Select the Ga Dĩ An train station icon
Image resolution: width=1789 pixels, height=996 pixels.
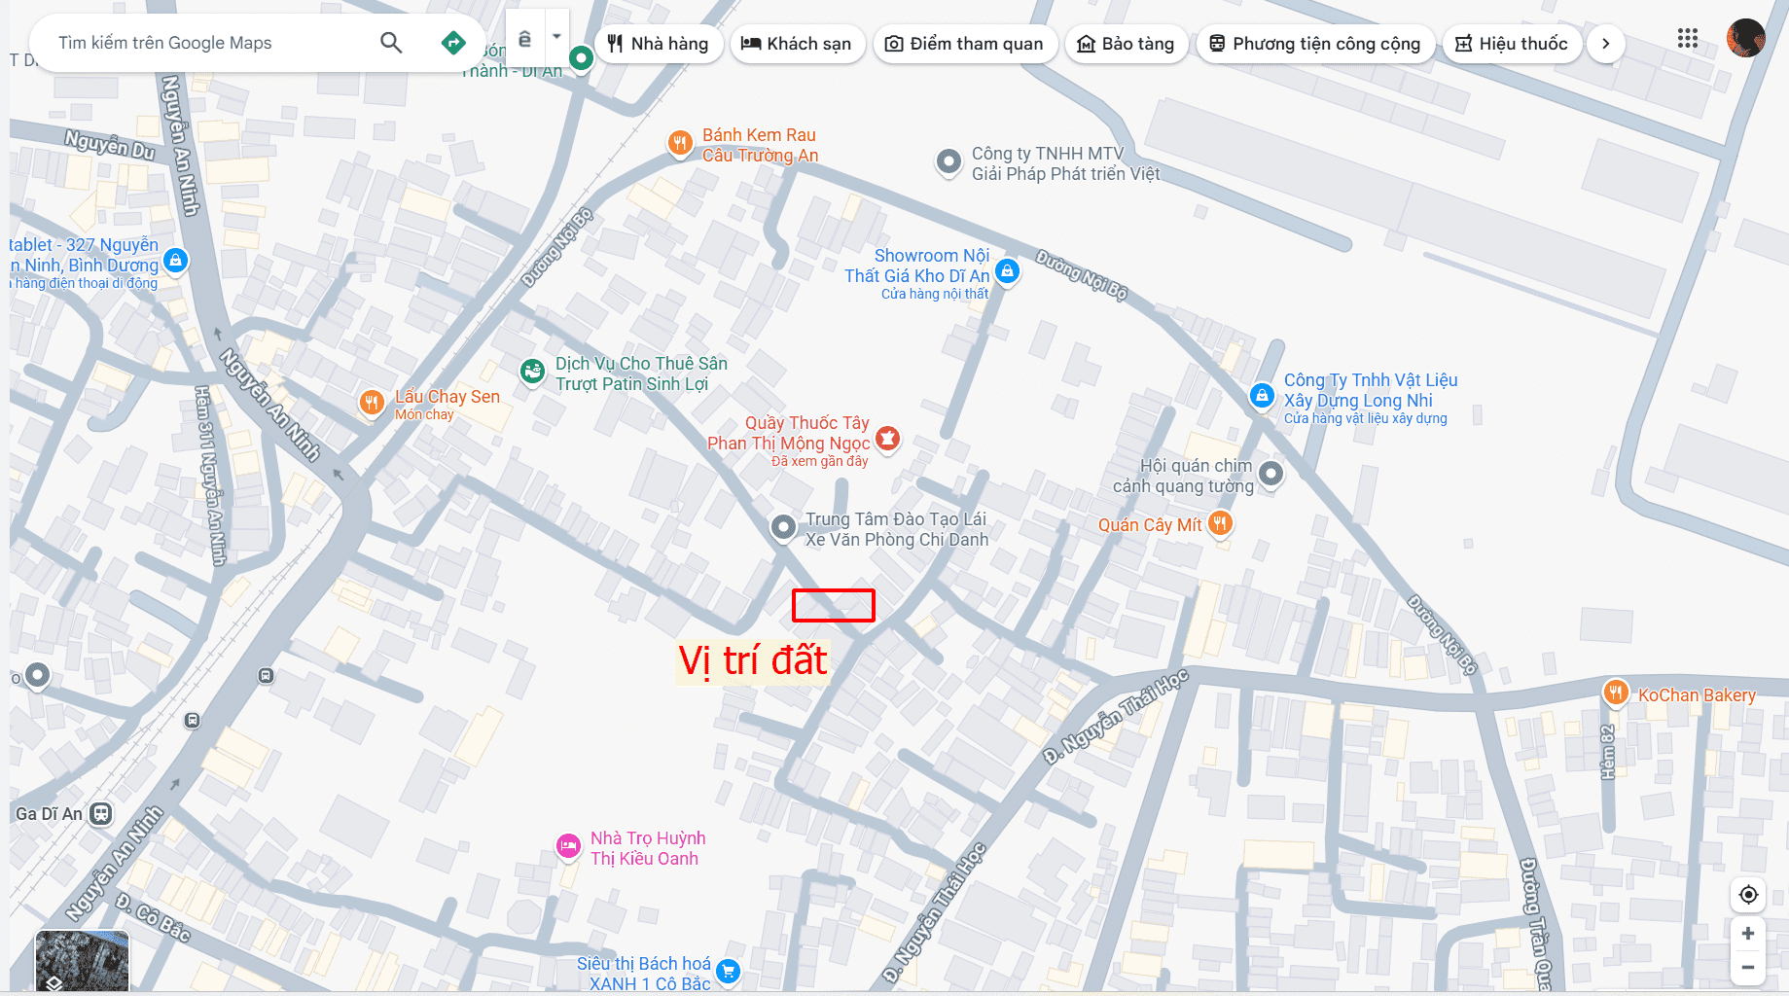[x=101, y=814]
